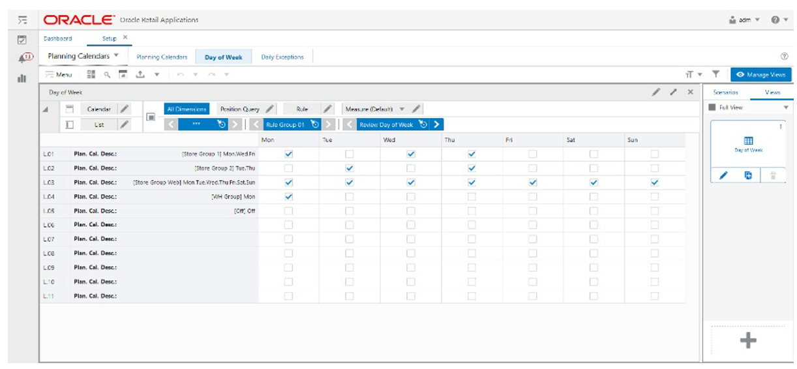Click the pencil icon next to Calendar
Screen dimensions: 797x369
[x=125, y=109]
